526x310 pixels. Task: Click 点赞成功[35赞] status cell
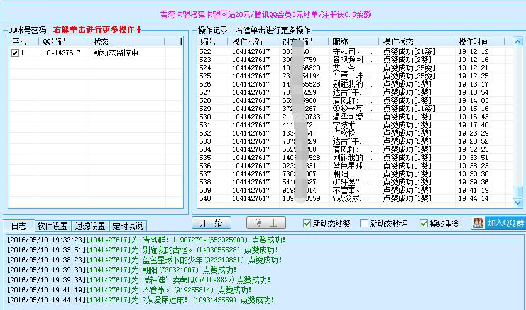(x=409, y=68)
